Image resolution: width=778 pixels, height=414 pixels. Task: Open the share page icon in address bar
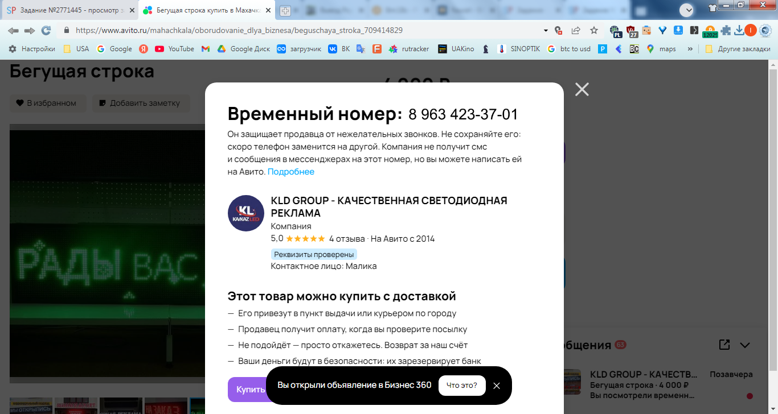[576, 30]
